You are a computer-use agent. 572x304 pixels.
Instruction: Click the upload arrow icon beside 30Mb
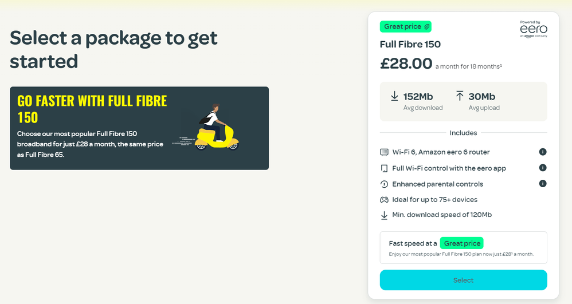(460, 96)
